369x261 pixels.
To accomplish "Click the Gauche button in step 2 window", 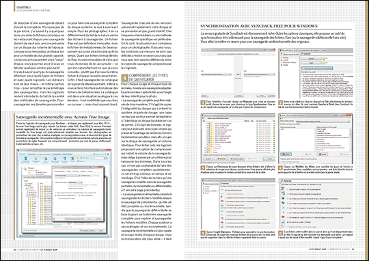I will coord(311,59).
